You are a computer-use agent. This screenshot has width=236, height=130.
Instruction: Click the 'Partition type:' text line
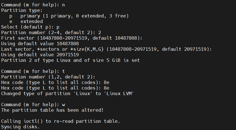pos(22,10)
